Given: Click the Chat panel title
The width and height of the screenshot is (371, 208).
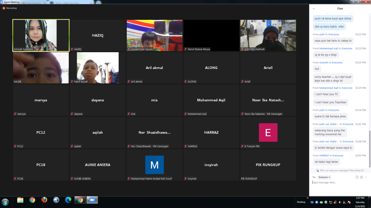Looking at the screenshot, I should 340,9.
